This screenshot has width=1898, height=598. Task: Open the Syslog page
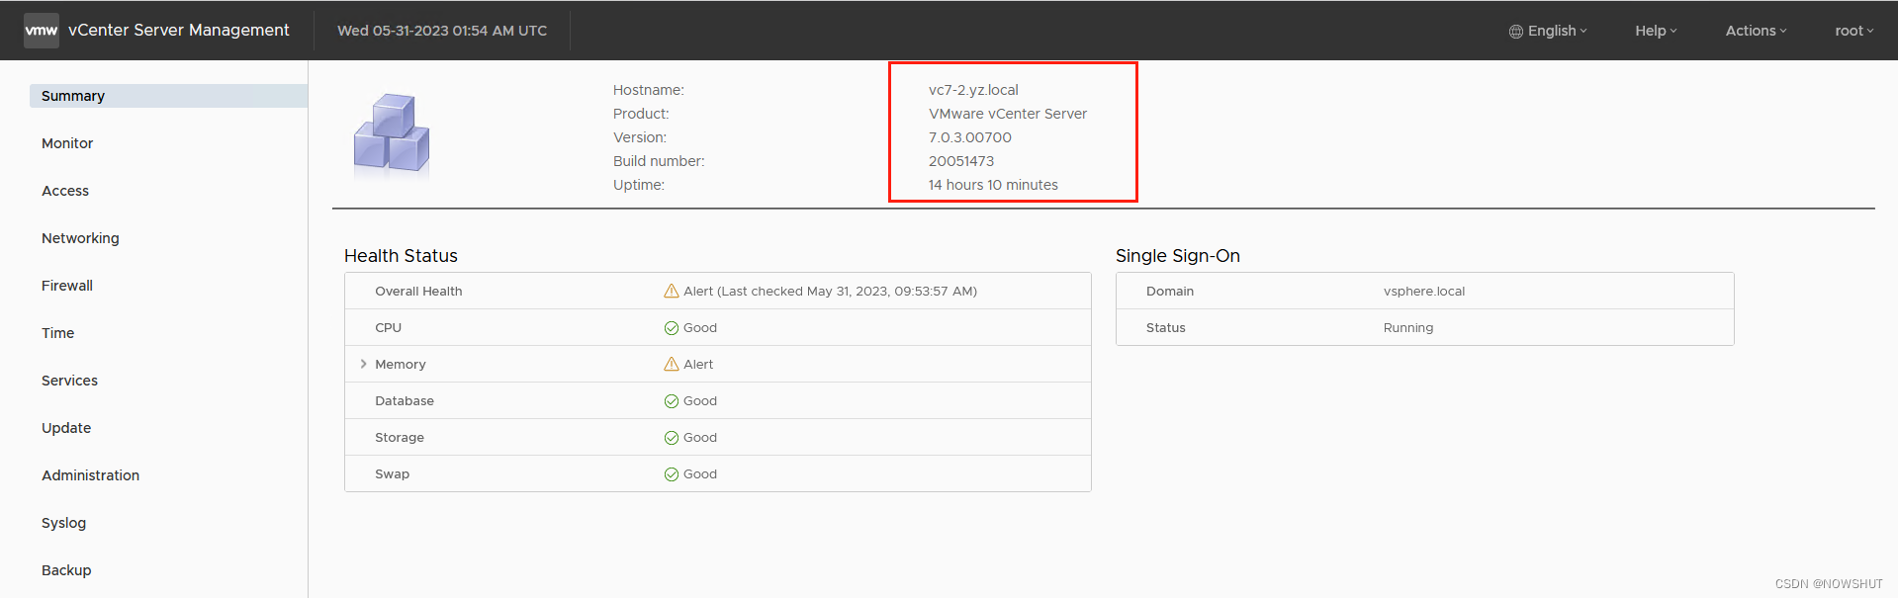[63, 523]
